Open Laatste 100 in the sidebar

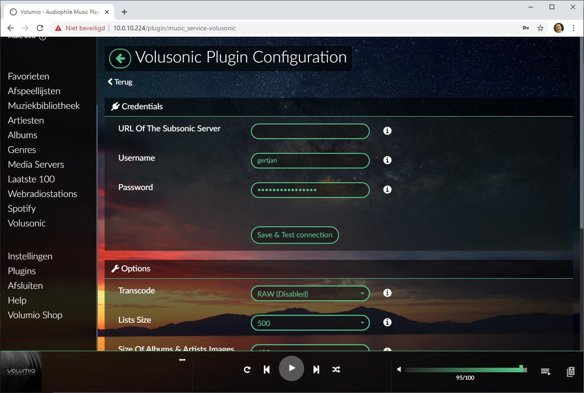pos(31,179)
